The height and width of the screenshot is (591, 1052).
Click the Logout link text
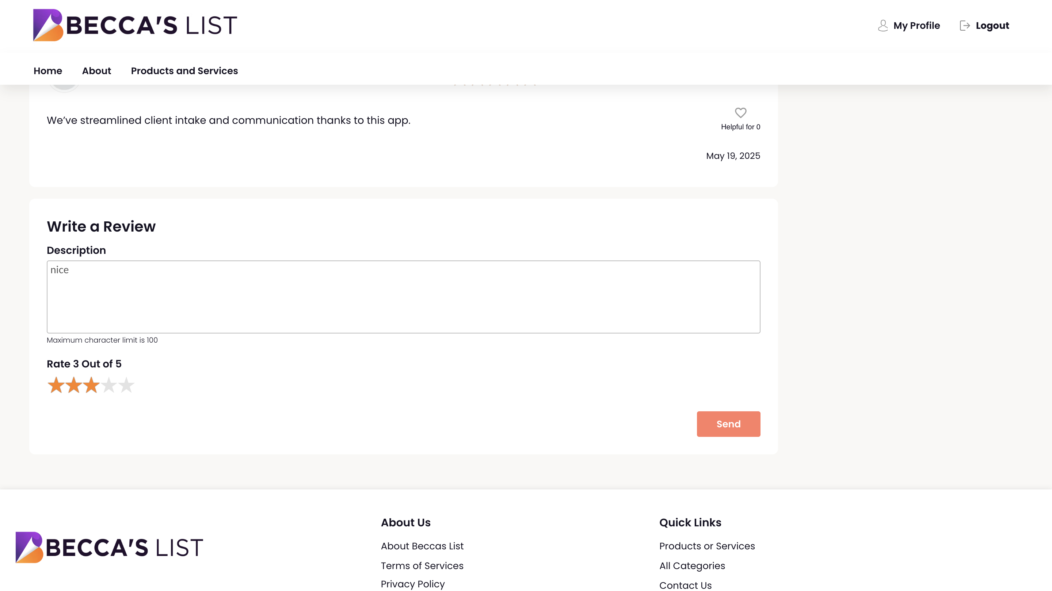[992, 25]
